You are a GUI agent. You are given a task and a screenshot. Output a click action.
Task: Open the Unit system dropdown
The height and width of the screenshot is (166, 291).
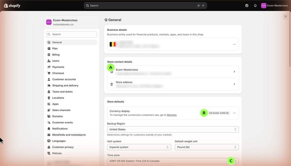139,147
